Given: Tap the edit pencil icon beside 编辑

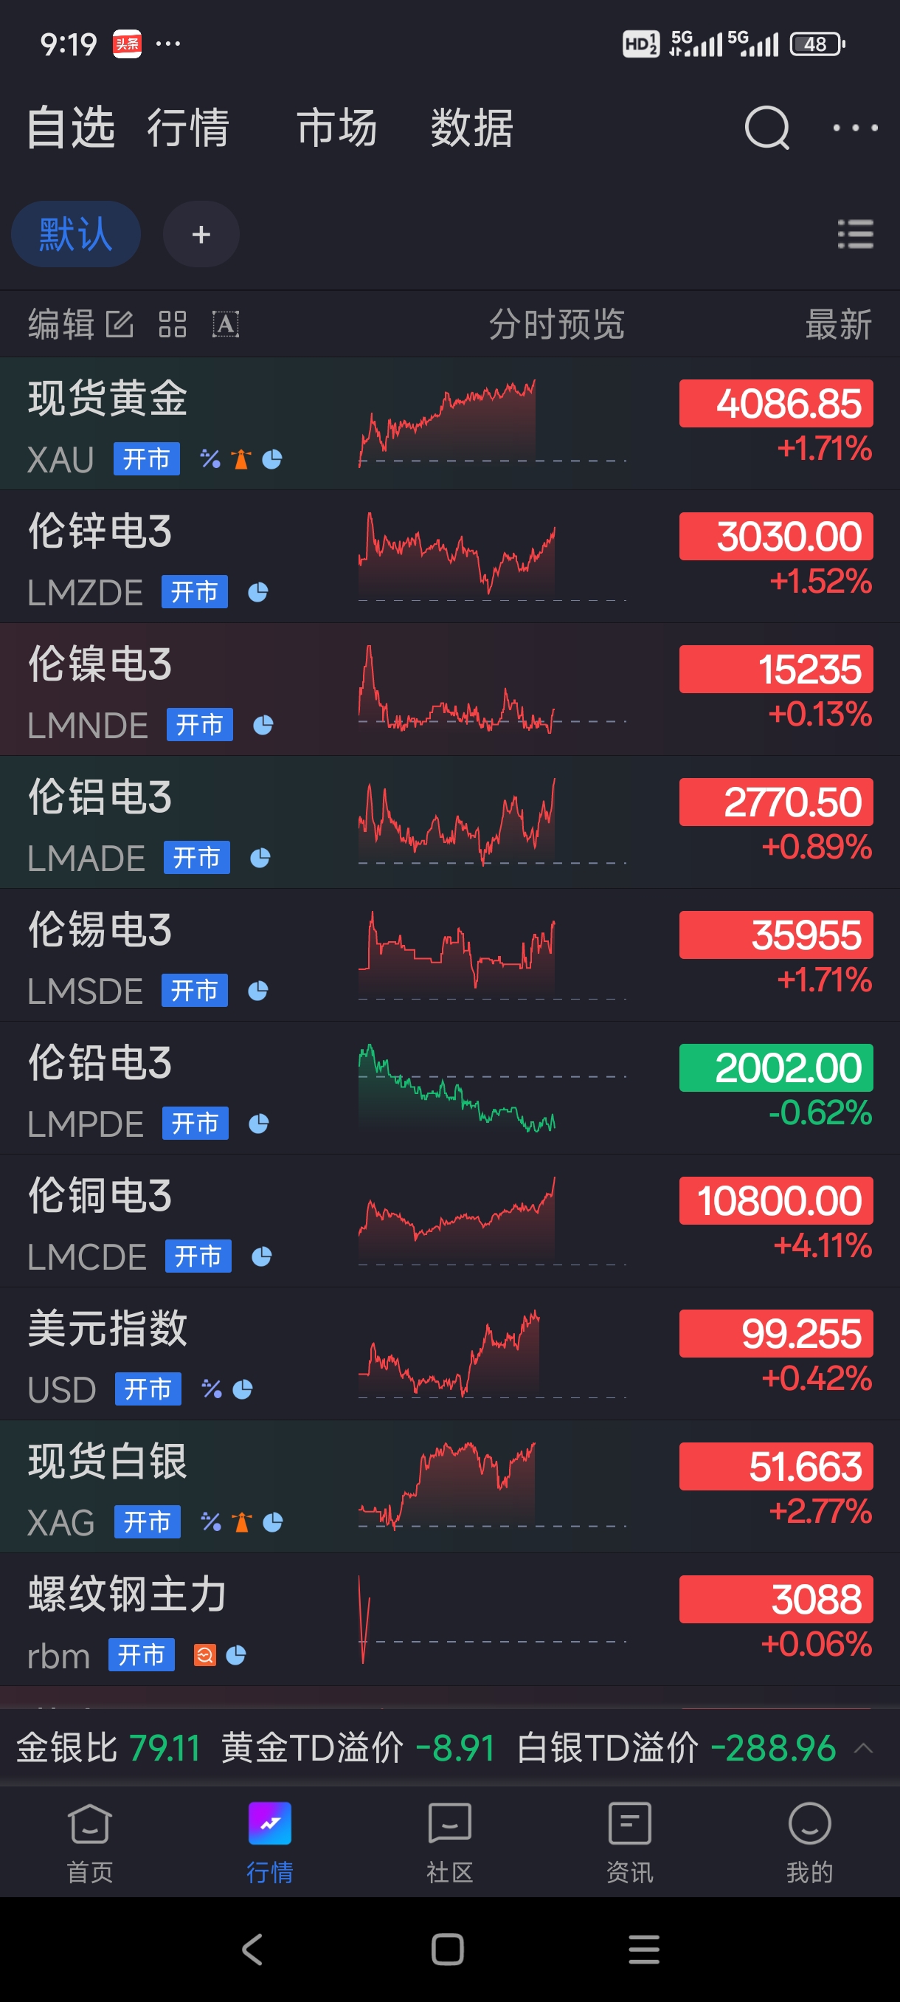Looking at the screenshot, I should pyautogui.click(x=119, y=324).
